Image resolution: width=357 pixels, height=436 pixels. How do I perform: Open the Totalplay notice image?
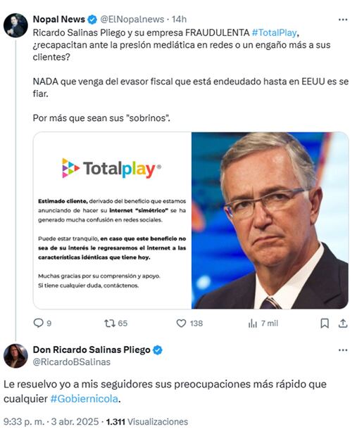[x=112, y=221]
